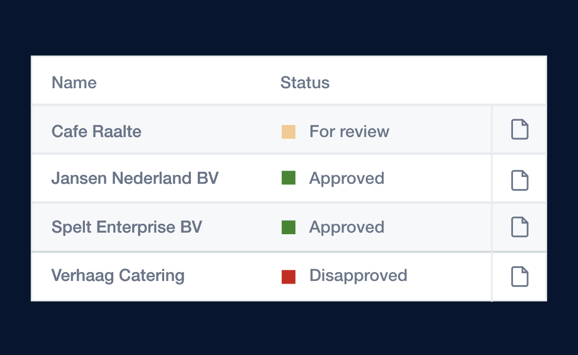Select green status square for Spelt Enterprise BV
578x355 pixels.
(x=288, y=227)
